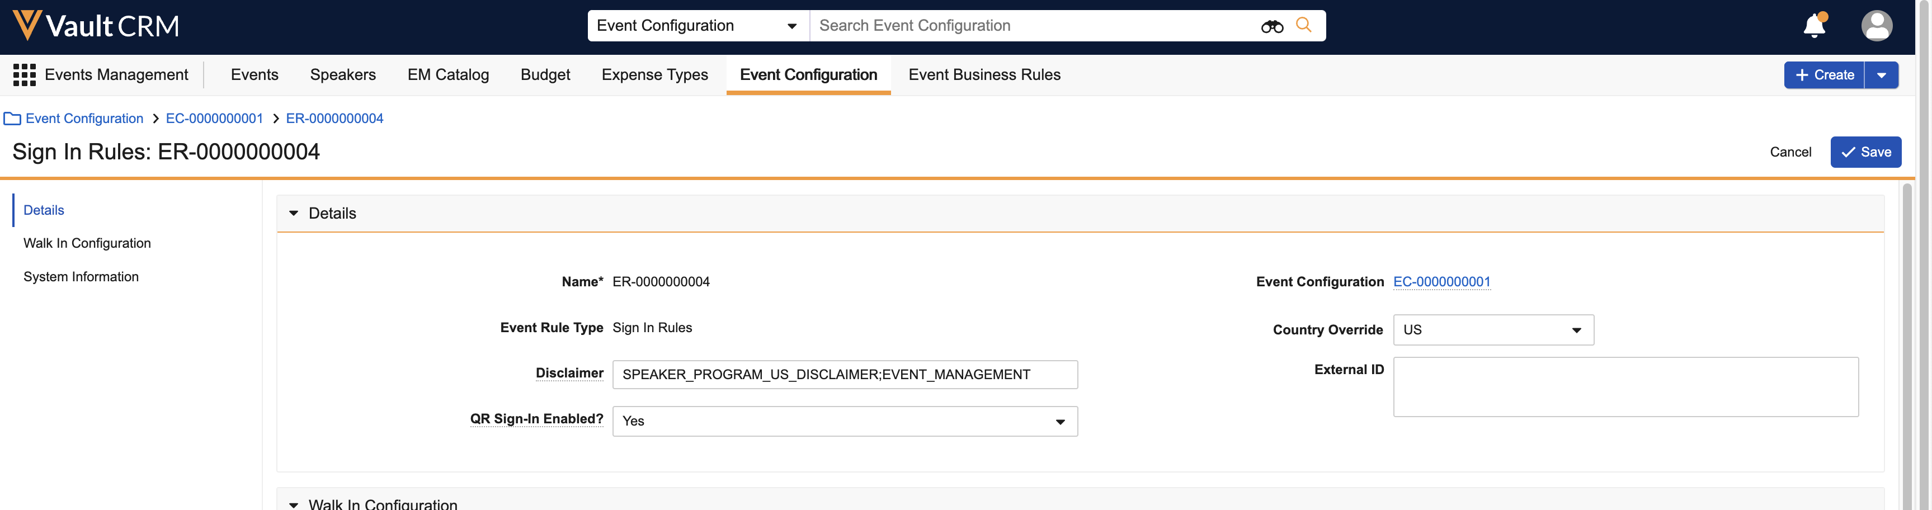Click the Vault CRM logo
This screenshot has height=510, width=1932.
pyautogui.click(x=96, y=26)
